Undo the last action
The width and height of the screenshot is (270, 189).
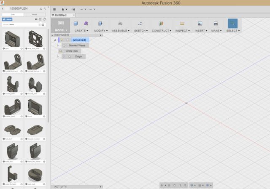coord(81,9)
